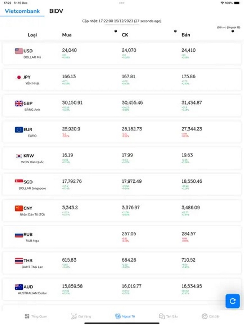Open the Cài đặt settings gear
Screen dimensions: 244x326
205,316
